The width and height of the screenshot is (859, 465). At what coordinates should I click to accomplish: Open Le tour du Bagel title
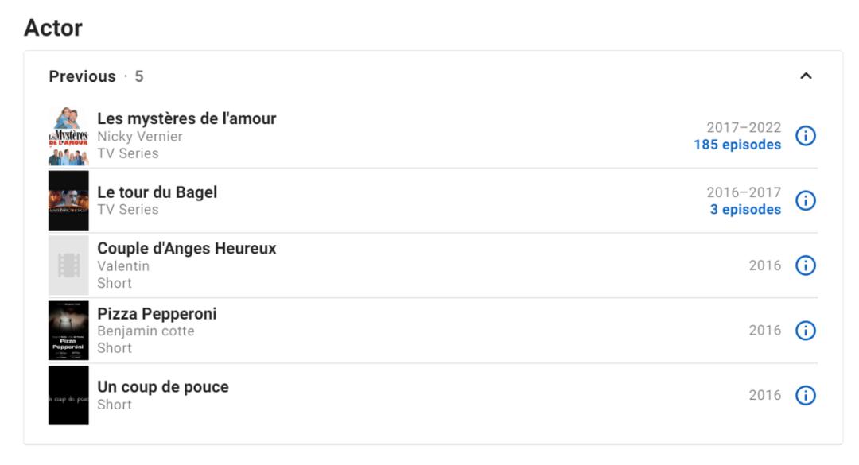tap(157, 192)
